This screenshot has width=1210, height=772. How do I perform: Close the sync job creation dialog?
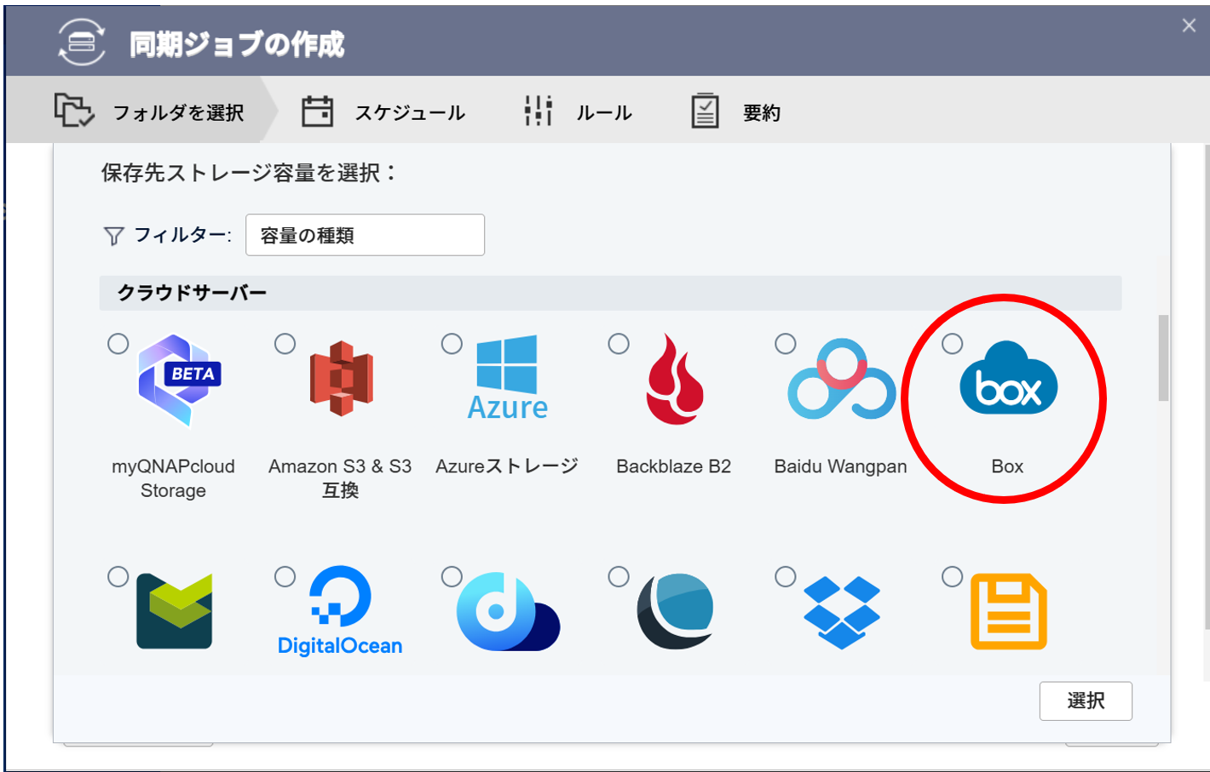[1189, 26]
